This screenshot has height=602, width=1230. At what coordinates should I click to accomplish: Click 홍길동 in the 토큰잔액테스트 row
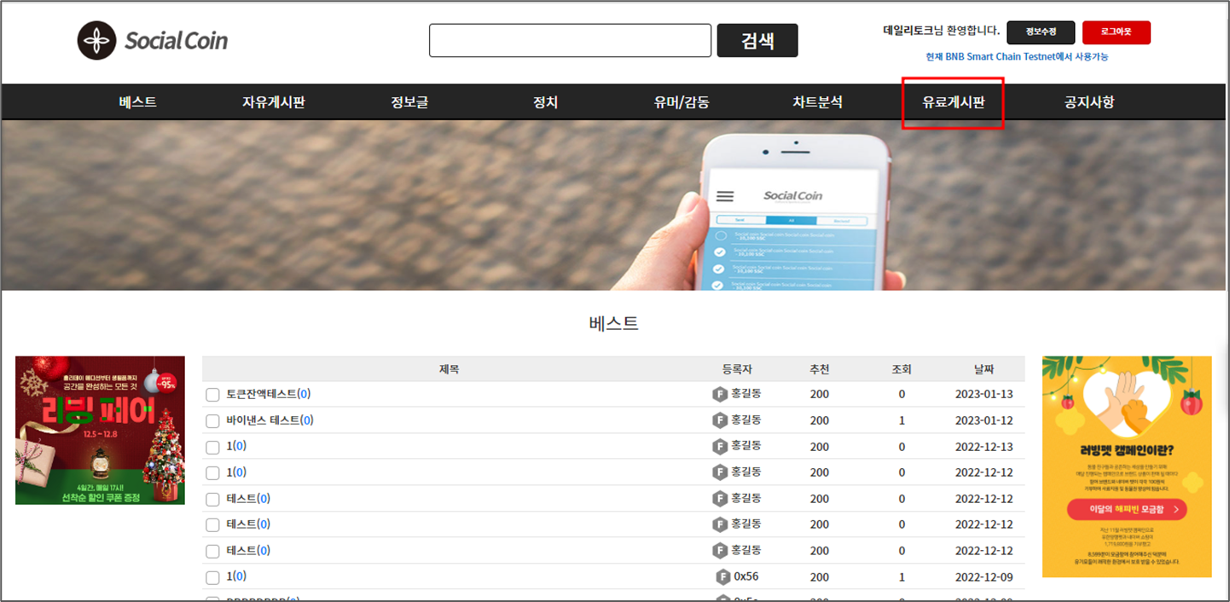[746, 394]
